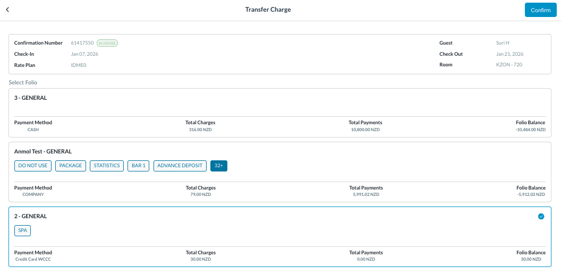Click the room KZON - 720 value
Viewport: 561px width, 275px height.
tap(510, 65)
